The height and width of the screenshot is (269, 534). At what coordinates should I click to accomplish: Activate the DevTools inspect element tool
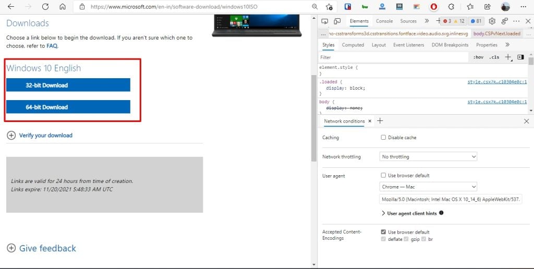tap(325, 21)
